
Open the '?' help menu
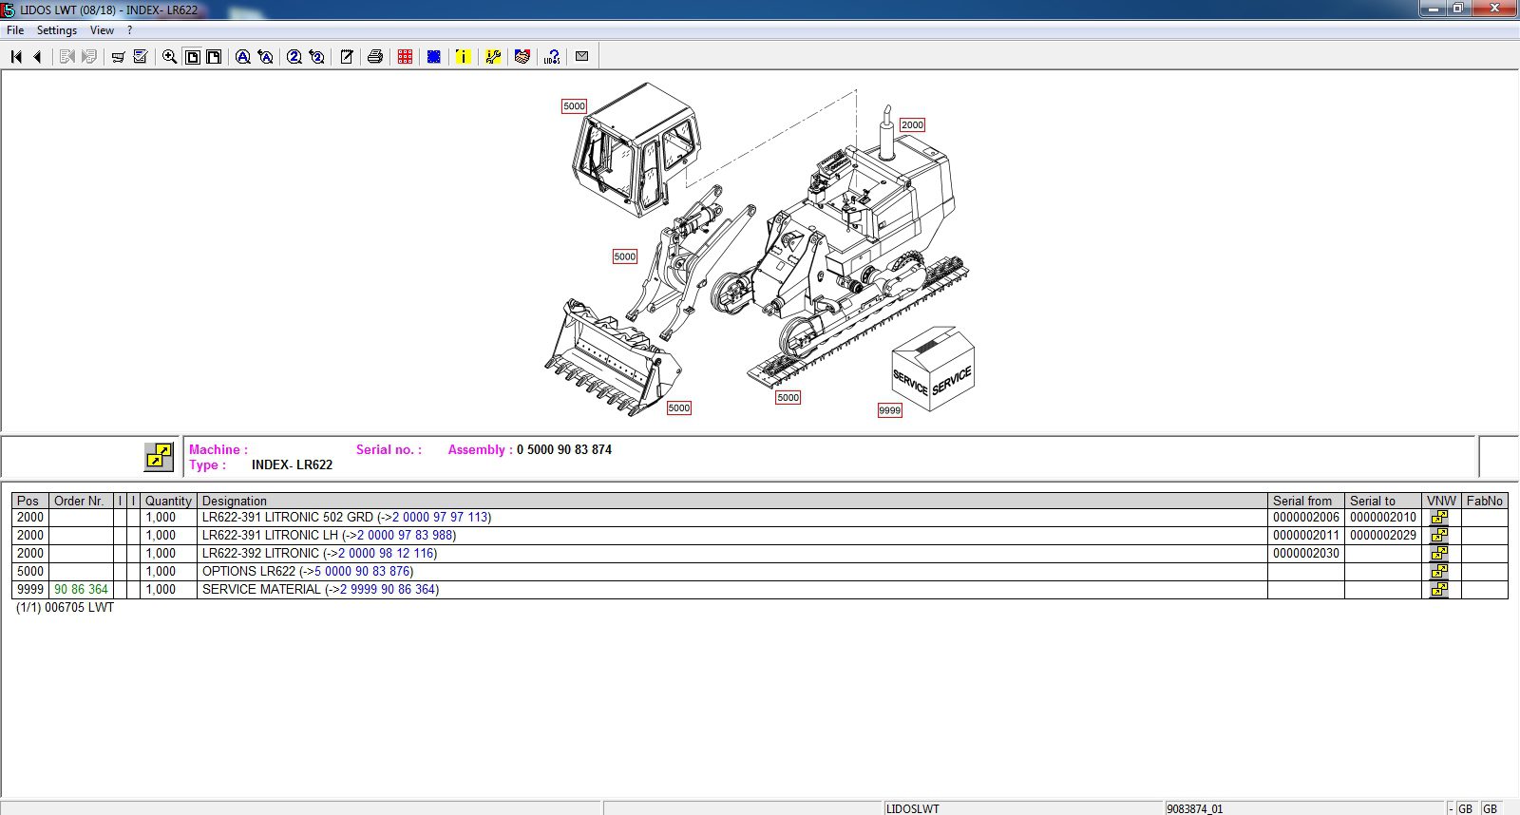pyautogui.click(x=129, y=30)
